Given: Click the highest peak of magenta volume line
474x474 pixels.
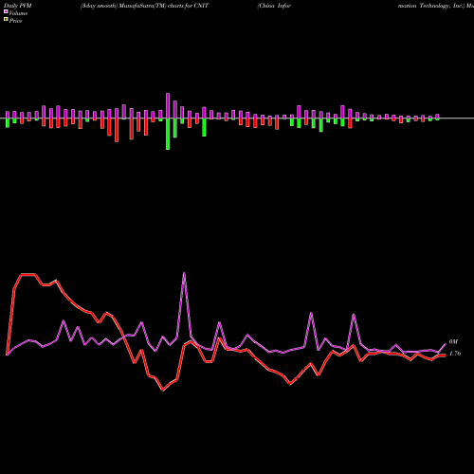Looking at the screenshot, I should pyautogui.click(x=184, y=273).
